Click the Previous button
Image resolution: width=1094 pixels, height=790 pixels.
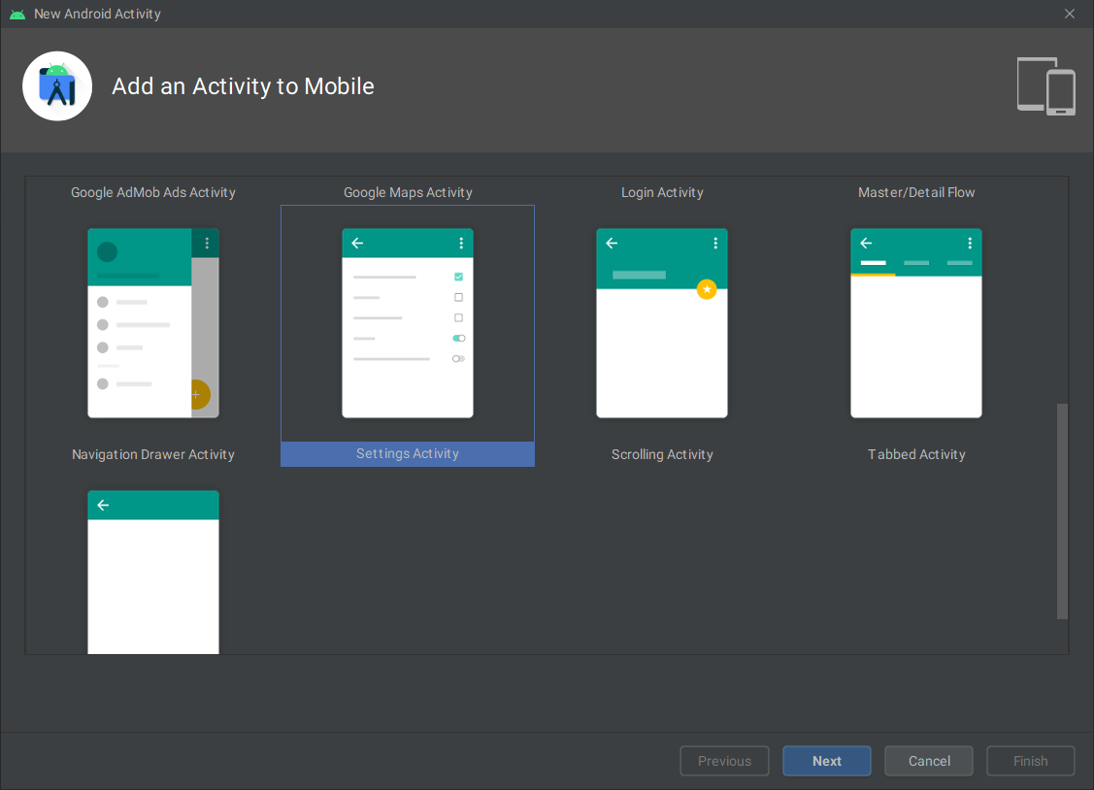point(724,760)
